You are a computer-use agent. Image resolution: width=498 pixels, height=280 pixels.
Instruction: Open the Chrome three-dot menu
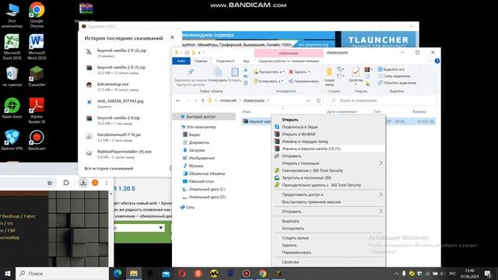coord(107,183)
